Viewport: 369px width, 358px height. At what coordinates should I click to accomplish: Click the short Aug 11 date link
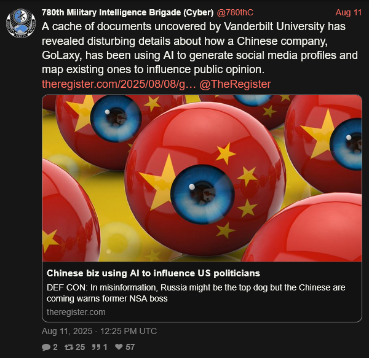[348, 12]
